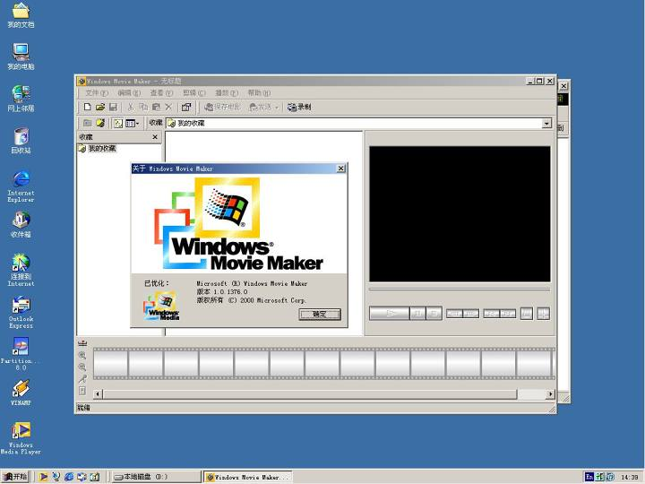Open the 剪辑 menu
This screenshot has width=645, height=484.
click(193, 93)
